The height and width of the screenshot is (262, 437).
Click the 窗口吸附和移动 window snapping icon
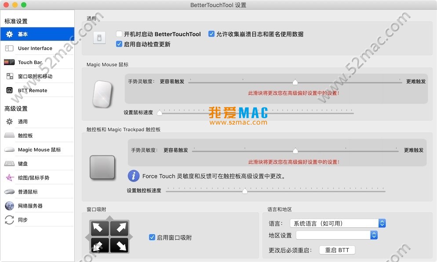pos(10,76)
